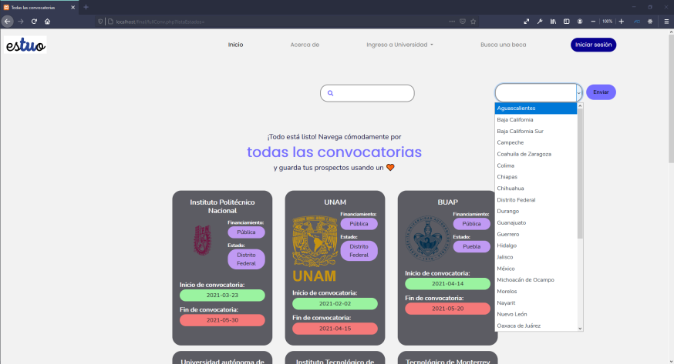Choose Jalisco from the list

[x=536, y=257]
